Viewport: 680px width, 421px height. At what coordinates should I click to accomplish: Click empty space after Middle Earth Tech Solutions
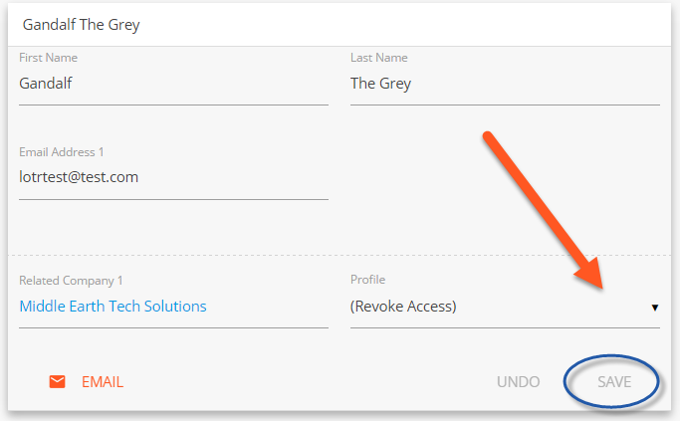267,307
